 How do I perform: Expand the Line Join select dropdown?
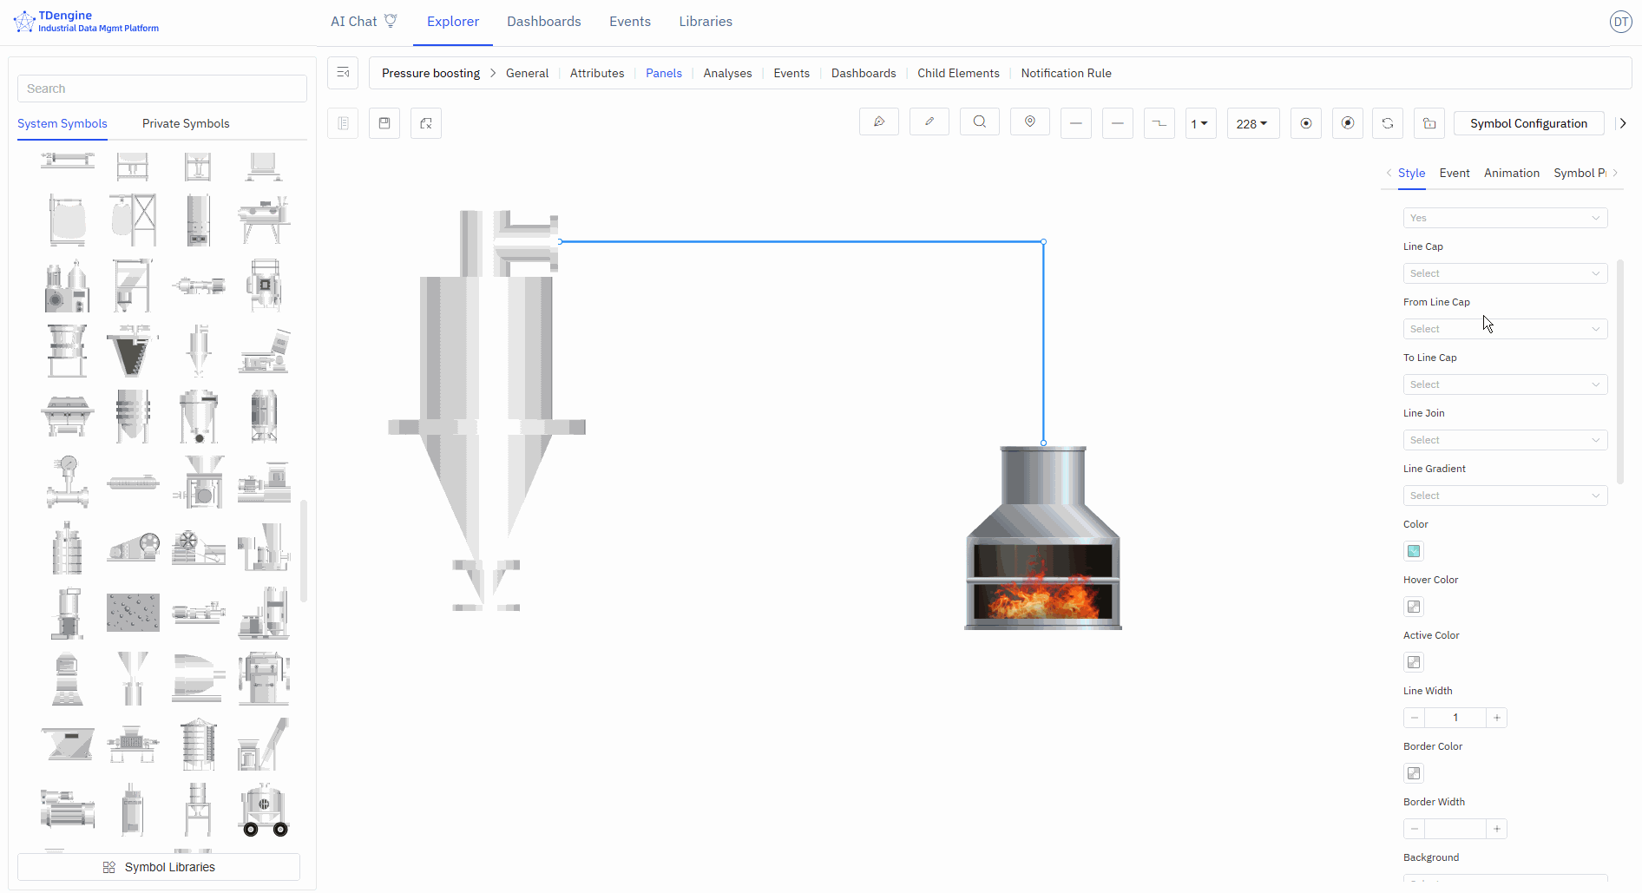click(1504, 440)
